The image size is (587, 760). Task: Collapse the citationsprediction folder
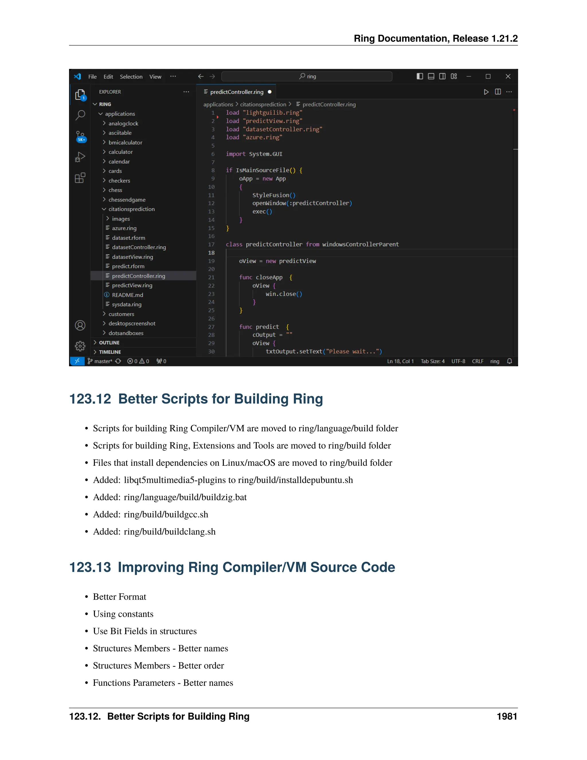click(132, 209)
